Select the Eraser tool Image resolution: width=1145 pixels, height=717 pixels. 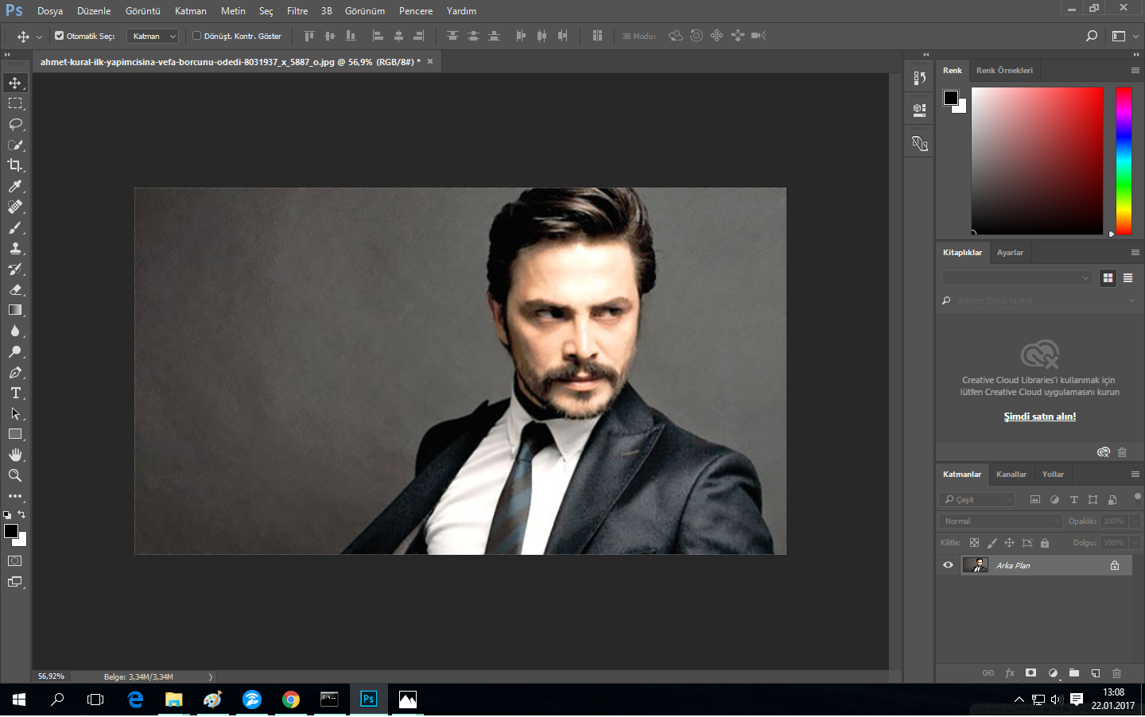pyautogui.click(x=15, y=289)
